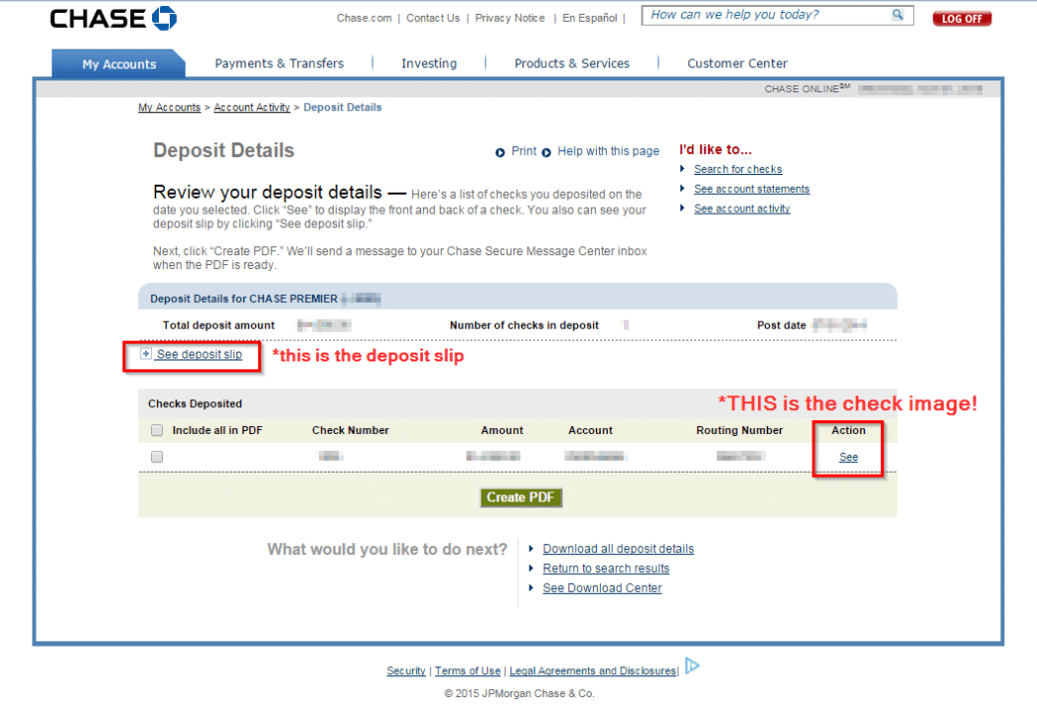Open Payments & Transfers menu
1037x714 pixels.
coord(279,64)
